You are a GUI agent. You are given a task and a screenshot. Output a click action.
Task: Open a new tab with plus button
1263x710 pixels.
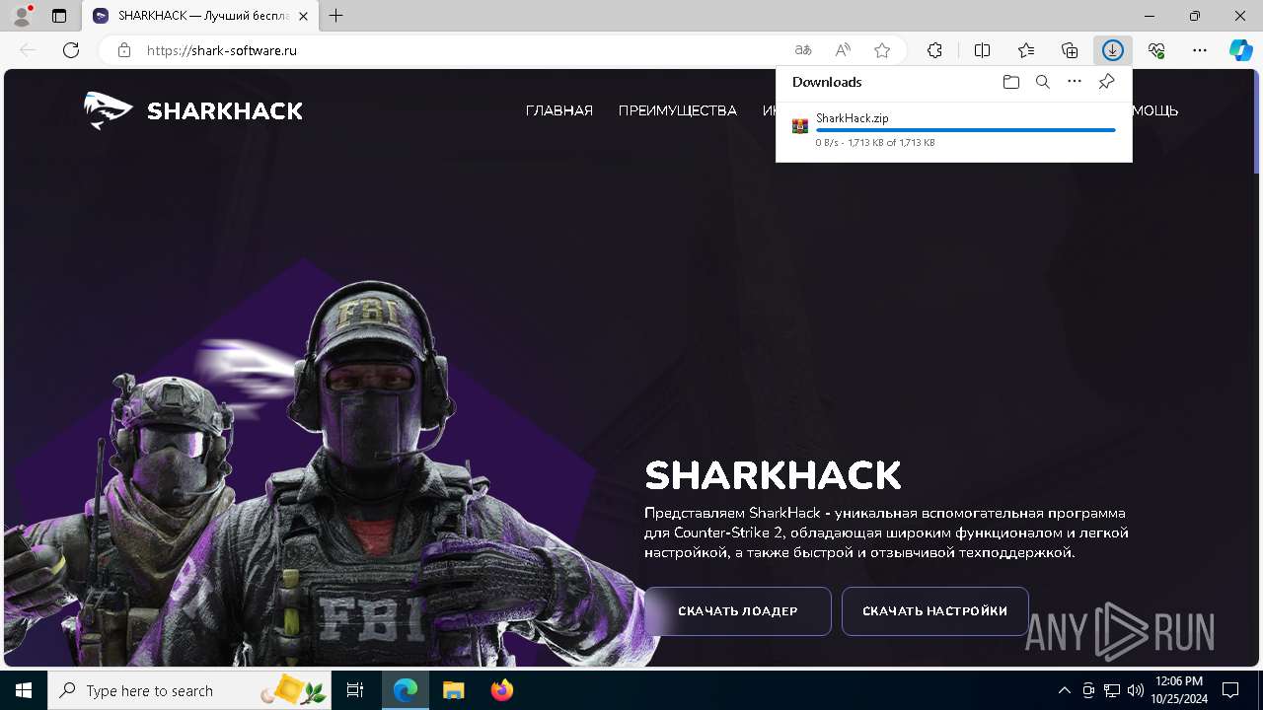(x=336, y=16)
